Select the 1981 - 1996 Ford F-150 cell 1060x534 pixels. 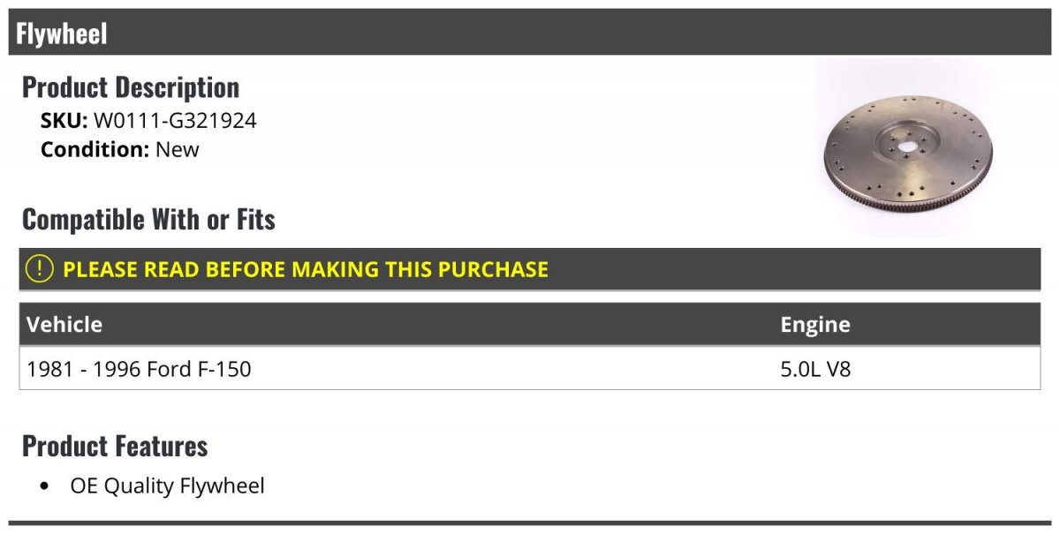[140, 368]
